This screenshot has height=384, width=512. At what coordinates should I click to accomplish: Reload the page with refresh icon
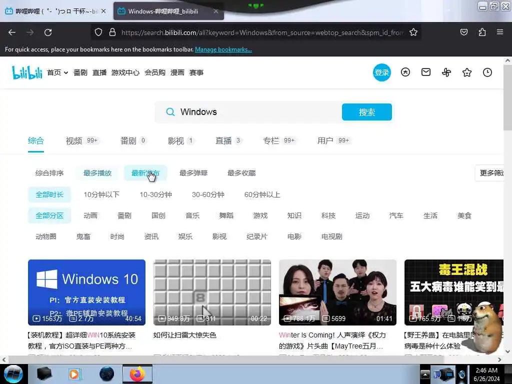click(x=48, y=32)
